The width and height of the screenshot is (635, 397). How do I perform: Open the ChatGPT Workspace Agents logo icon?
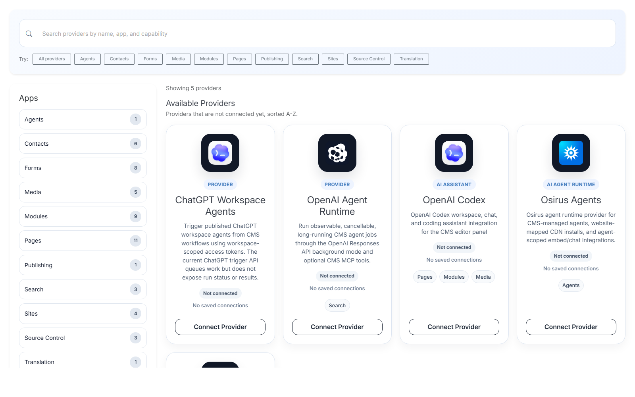click(x=220, y=153)
